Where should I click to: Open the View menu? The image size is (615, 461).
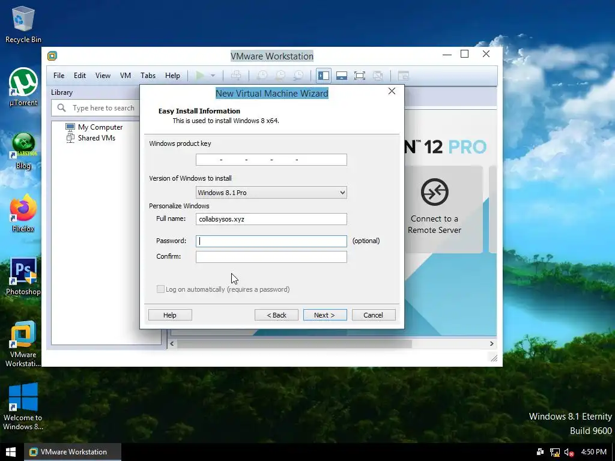tap(103, 76)
